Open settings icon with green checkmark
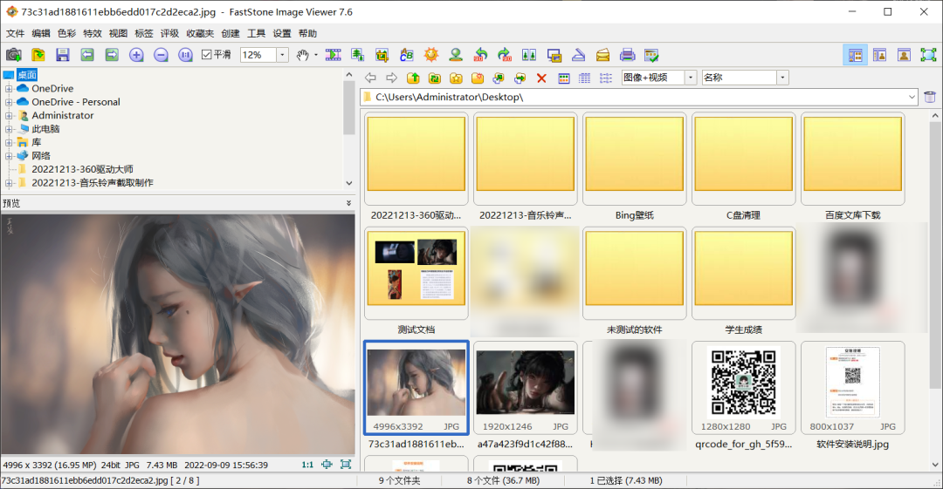Screen dimensions: 943x489 (651, 55)
